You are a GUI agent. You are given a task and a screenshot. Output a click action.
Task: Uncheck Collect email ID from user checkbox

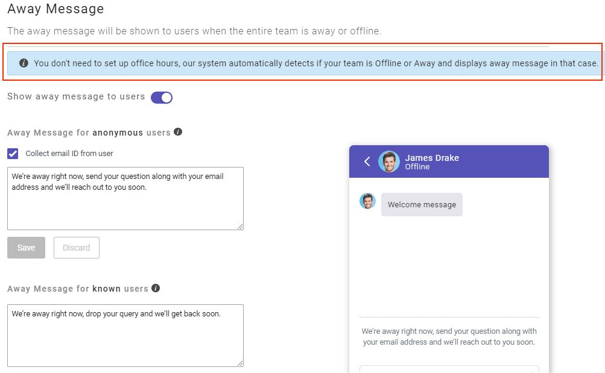[x=13, y=154]
